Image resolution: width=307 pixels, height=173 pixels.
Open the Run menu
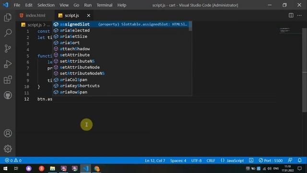click(88, 5)
